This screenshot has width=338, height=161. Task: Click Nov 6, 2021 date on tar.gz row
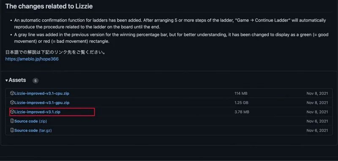[317, 130]
